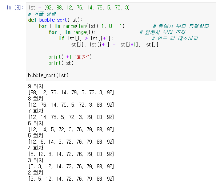The image size is (216, 185).
Task: Click the print(i+1,"회차") statement
Action: tap(70, 57)
